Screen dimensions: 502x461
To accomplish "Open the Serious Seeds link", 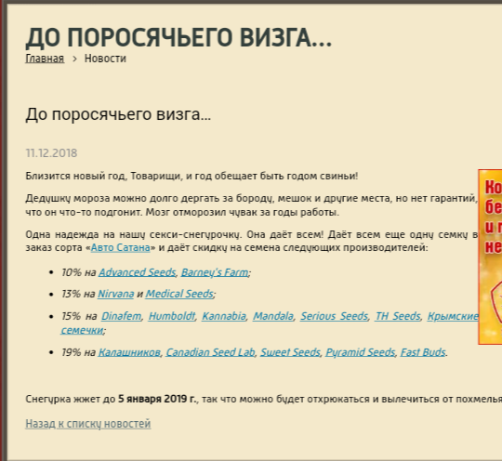I will tap(334, 316).
